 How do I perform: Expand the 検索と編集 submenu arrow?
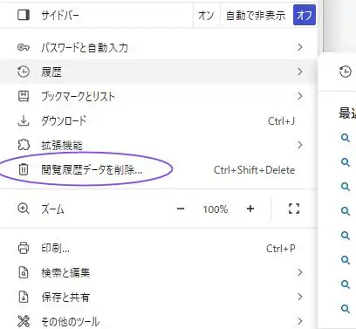[x=300, y=272]
